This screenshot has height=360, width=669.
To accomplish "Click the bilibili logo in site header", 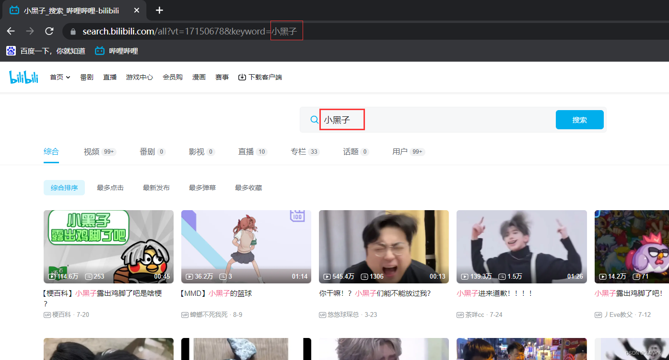I will 23,77.
